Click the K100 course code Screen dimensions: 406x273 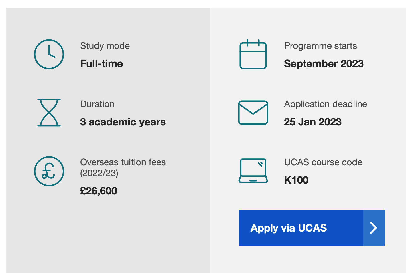click(296, 180)
